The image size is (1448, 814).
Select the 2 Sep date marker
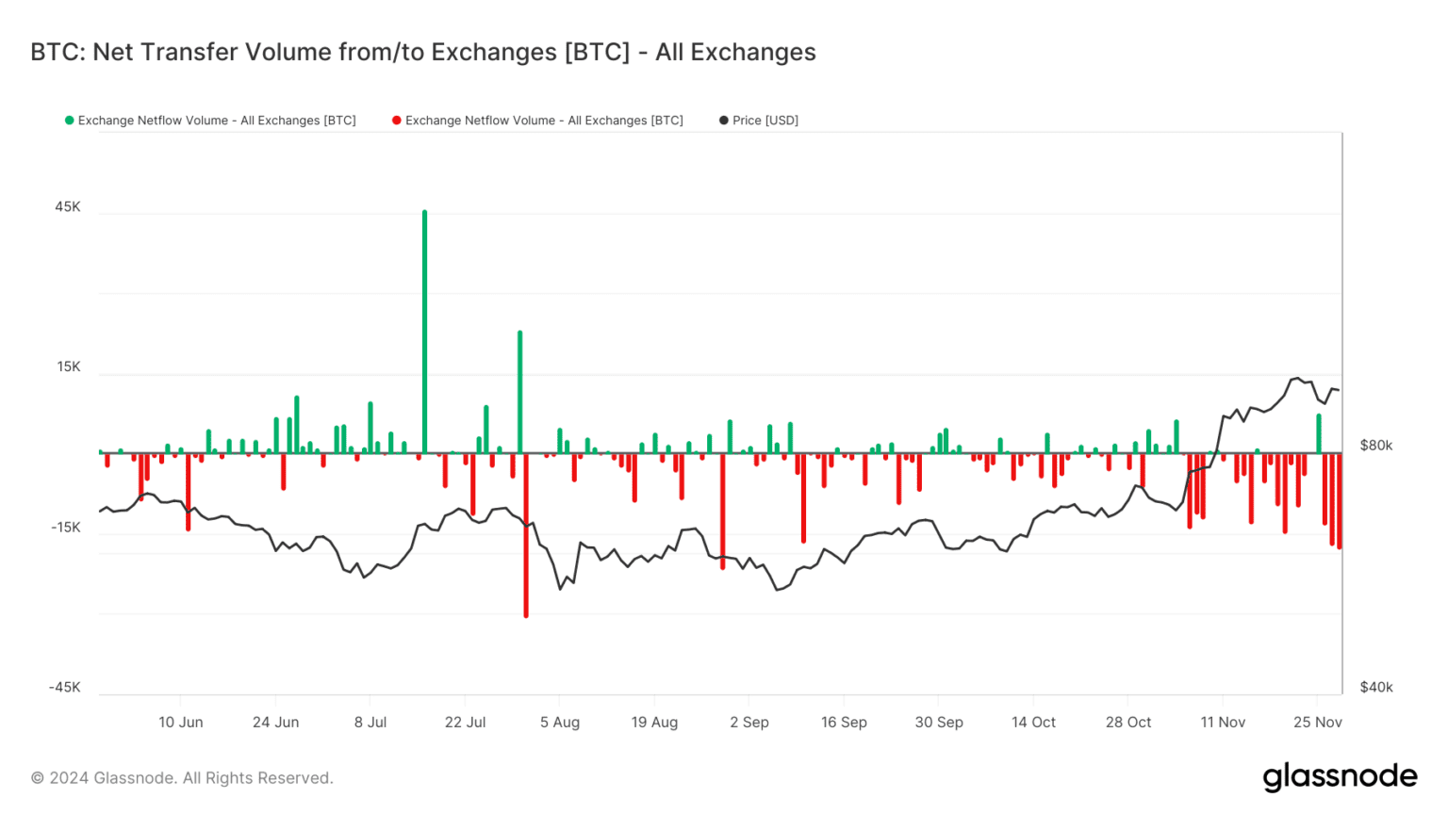point(749,723)
